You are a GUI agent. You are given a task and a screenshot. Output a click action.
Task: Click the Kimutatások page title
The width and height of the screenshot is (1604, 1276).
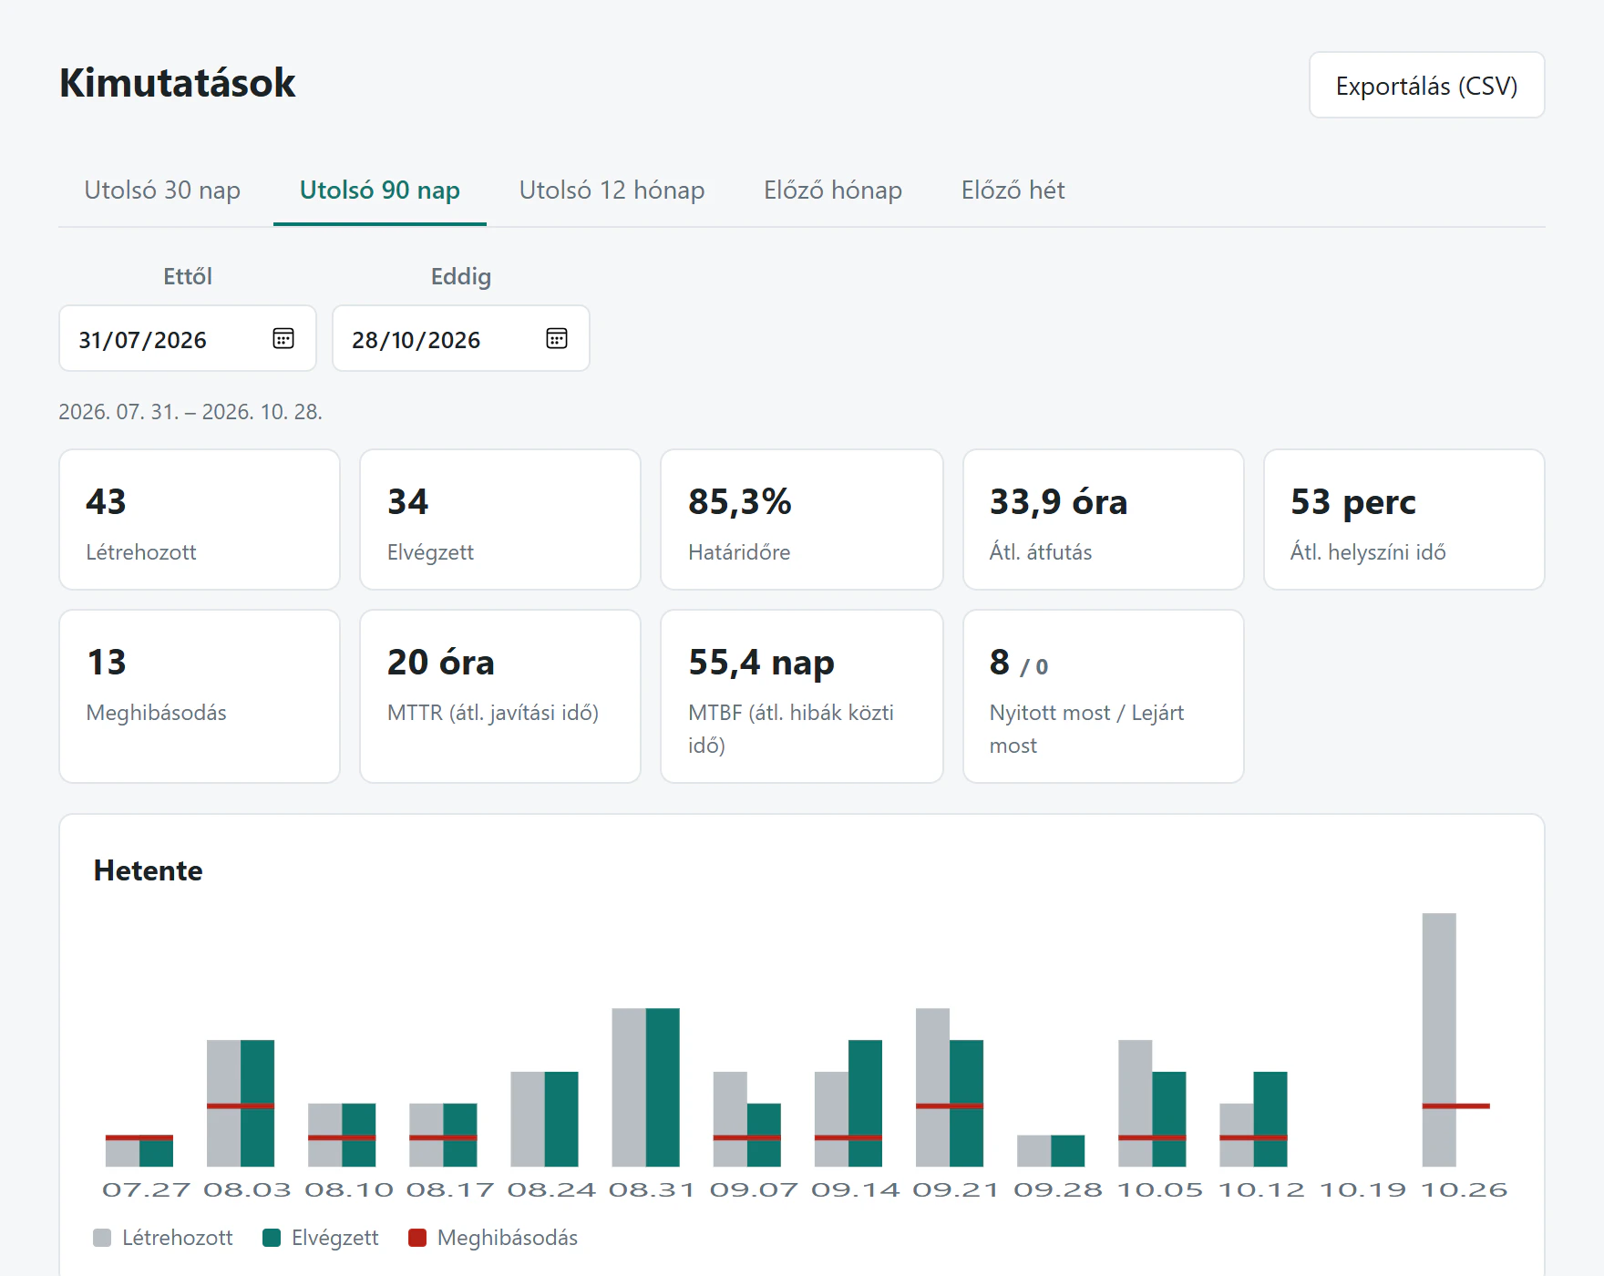coord(178,83)
